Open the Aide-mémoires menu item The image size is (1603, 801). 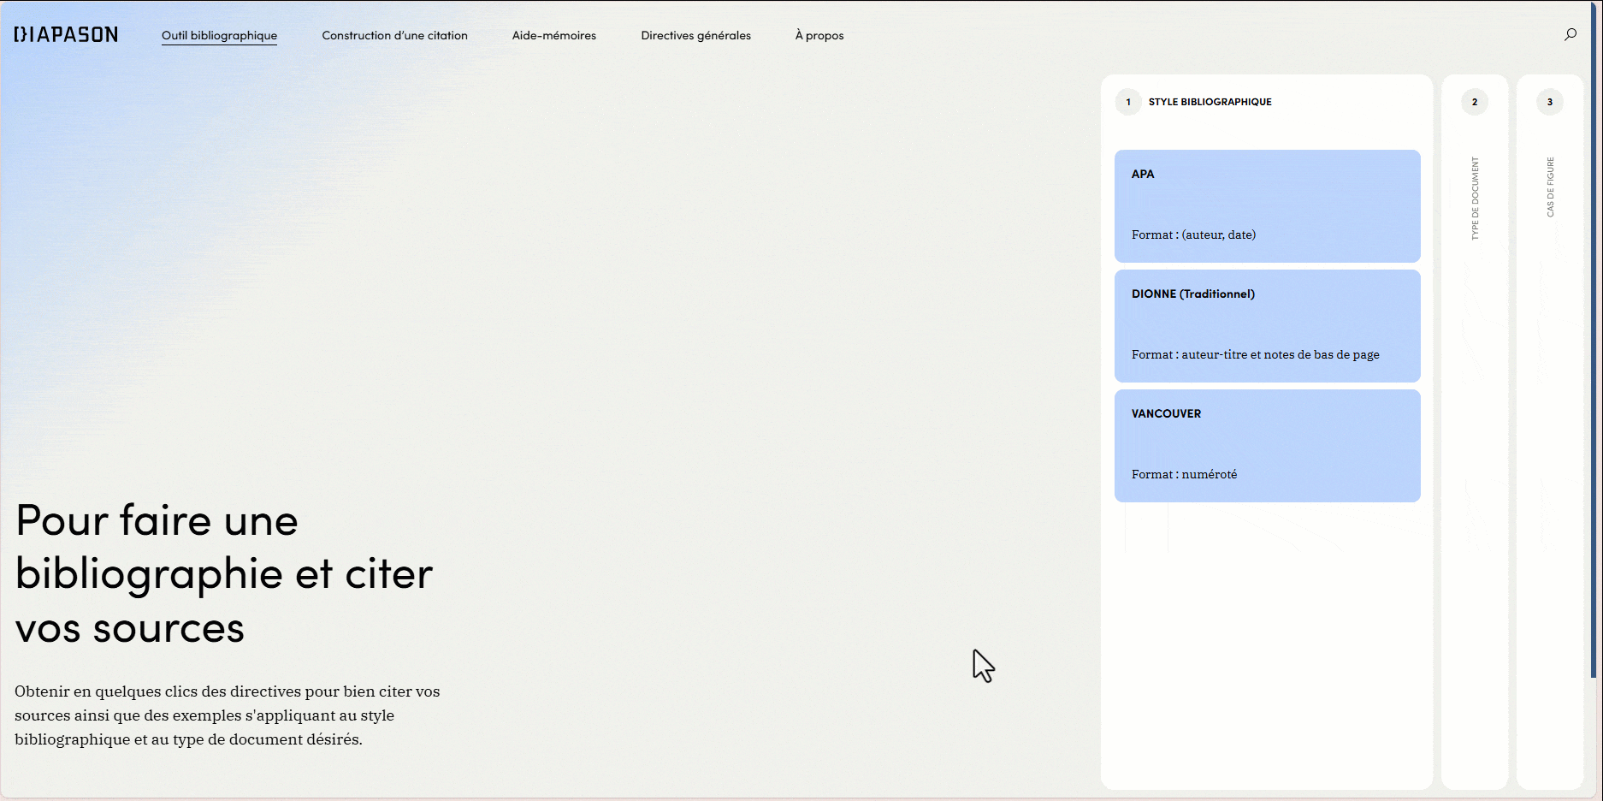554,35
